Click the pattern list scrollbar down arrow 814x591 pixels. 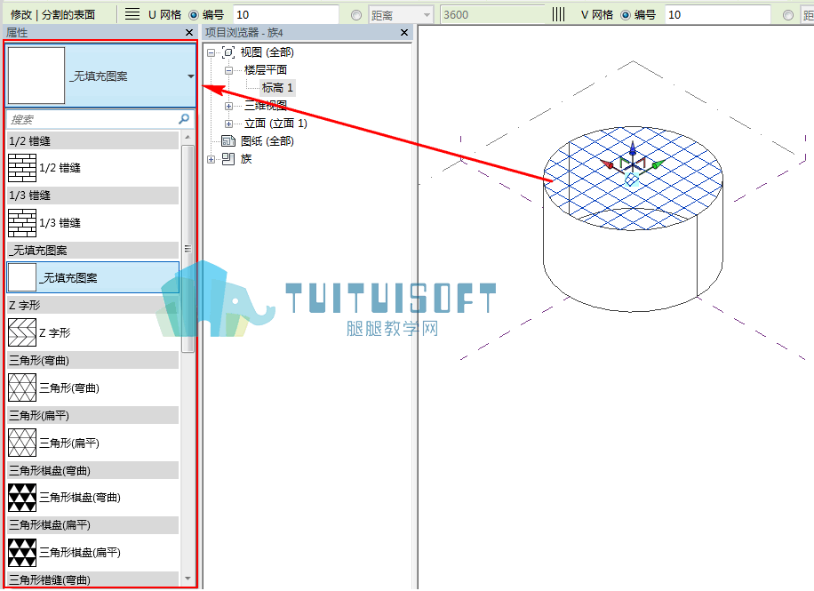click(188, 579)
